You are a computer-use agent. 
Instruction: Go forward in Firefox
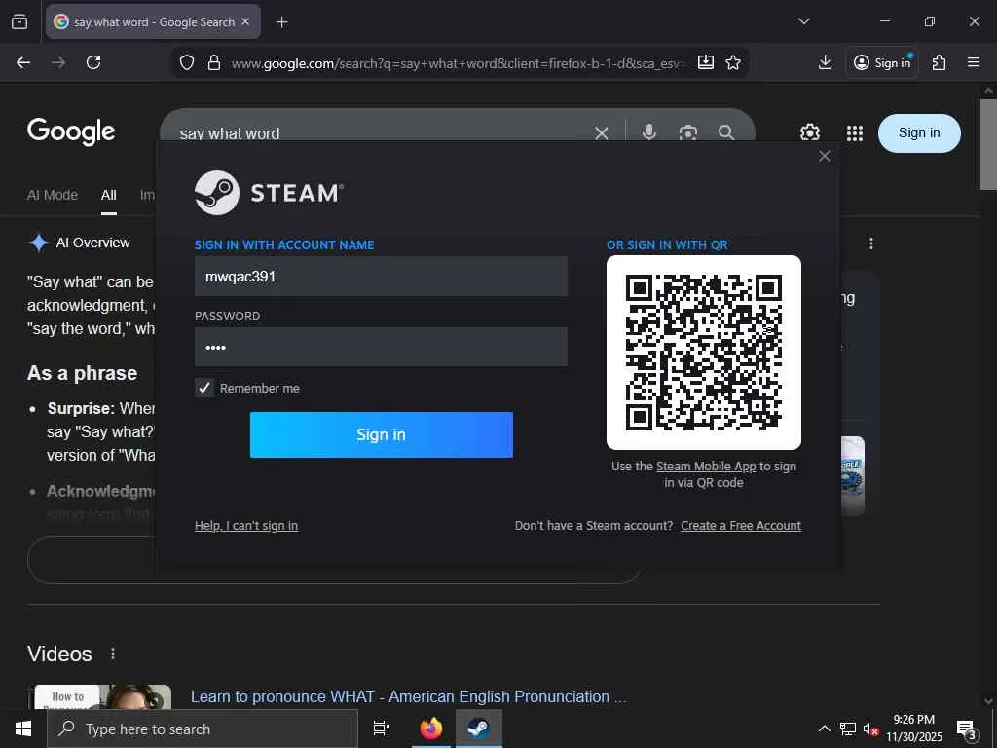pyautogui.click(x=58, y=62)
